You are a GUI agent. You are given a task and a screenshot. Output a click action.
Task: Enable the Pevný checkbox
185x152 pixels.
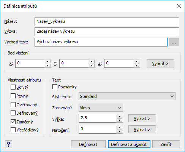(13, 96)
